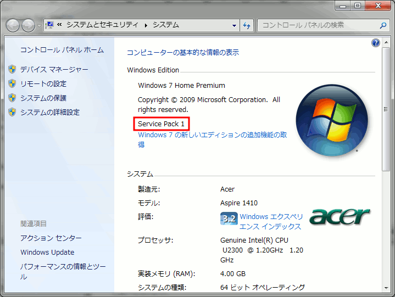395x297 pixels.
Task: Expand the address bar history dropdown
Action: [x=235, y=25]
